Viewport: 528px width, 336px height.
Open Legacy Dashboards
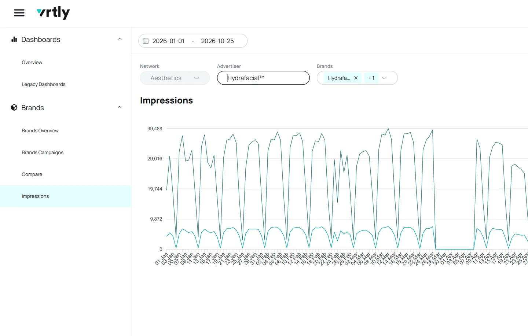click(x=44, y=84)
